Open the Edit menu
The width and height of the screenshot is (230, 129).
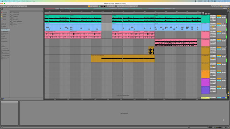(14, 1)
